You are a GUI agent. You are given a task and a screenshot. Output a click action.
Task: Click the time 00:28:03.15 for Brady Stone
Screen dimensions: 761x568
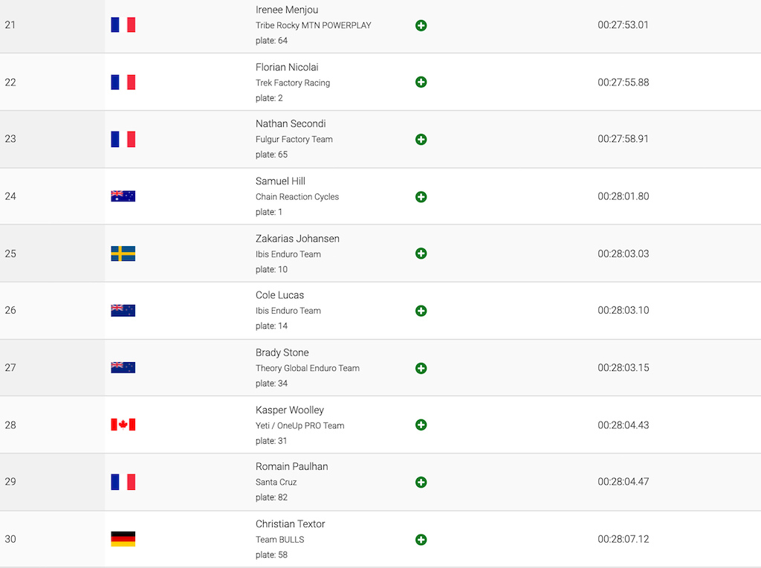[x=624, y=367]
